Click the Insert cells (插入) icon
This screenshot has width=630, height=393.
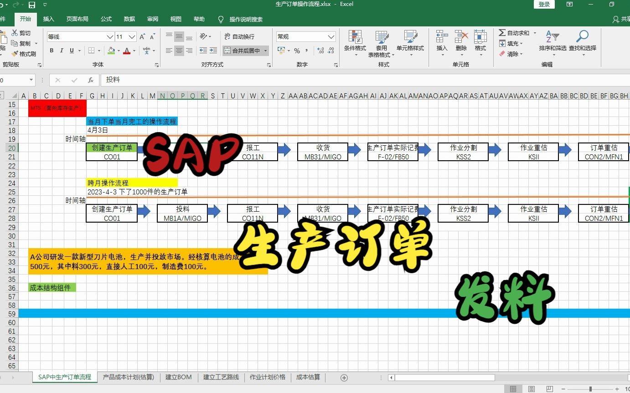tap(442, 37)
